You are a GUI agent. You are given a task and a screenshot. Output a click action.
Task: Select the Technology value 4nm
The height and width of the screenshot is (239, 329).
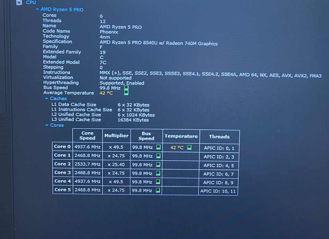coord(105,37)
